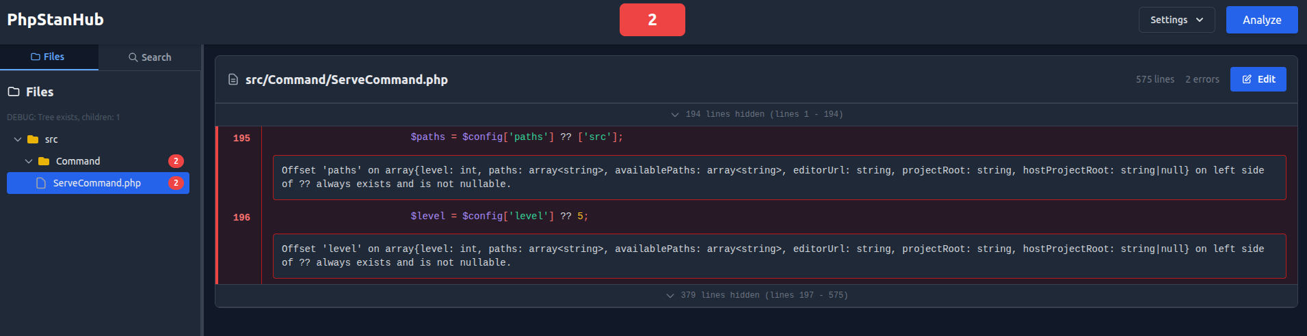Viewport: 1307px width, 336px height.
Task: Switch to the Files tab
Action: pyautogui.click(x=49, y=57)
